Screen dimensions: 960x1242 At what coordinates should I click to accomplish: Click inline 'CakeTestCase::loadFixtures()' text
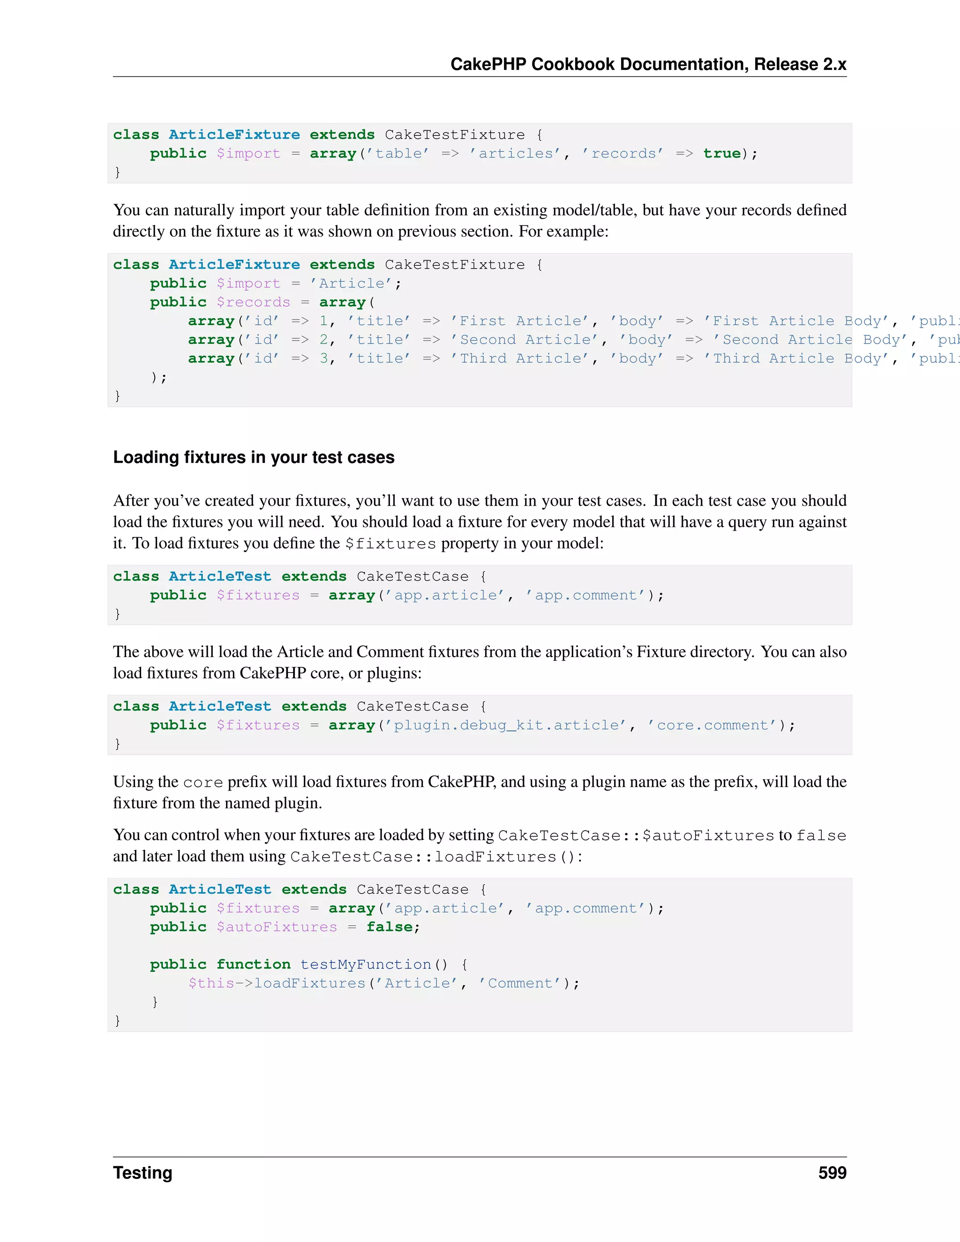[x=434, y=857]
